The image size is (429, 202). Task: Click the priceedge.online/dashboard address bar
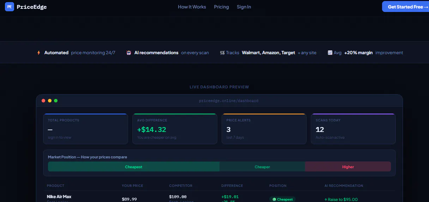(229, 101)
